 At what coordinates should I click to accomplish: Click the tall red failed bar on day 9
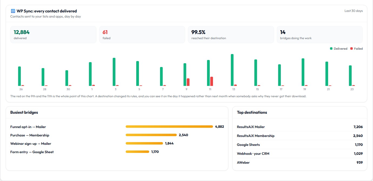188,82
